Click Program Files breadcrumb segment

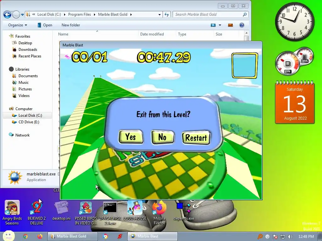click(80, 14)
